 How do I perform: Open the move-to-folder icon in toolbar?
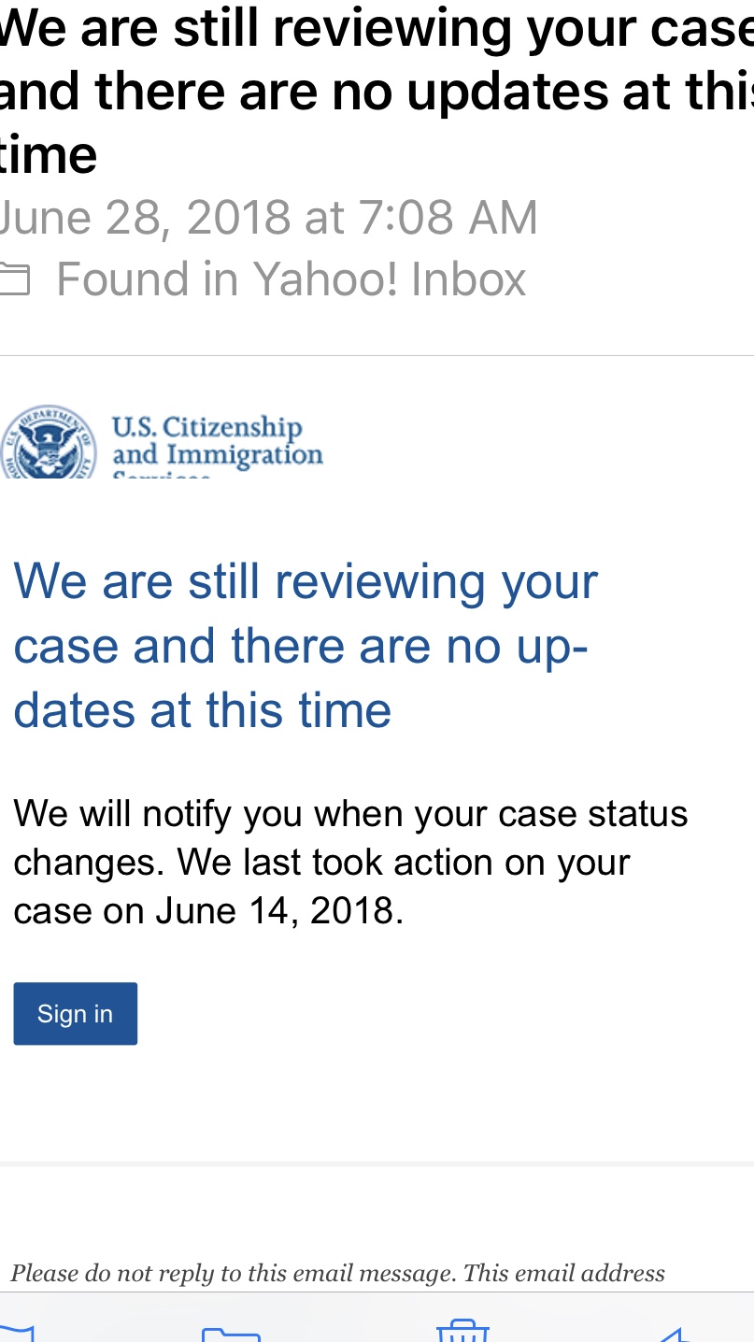231,1333
